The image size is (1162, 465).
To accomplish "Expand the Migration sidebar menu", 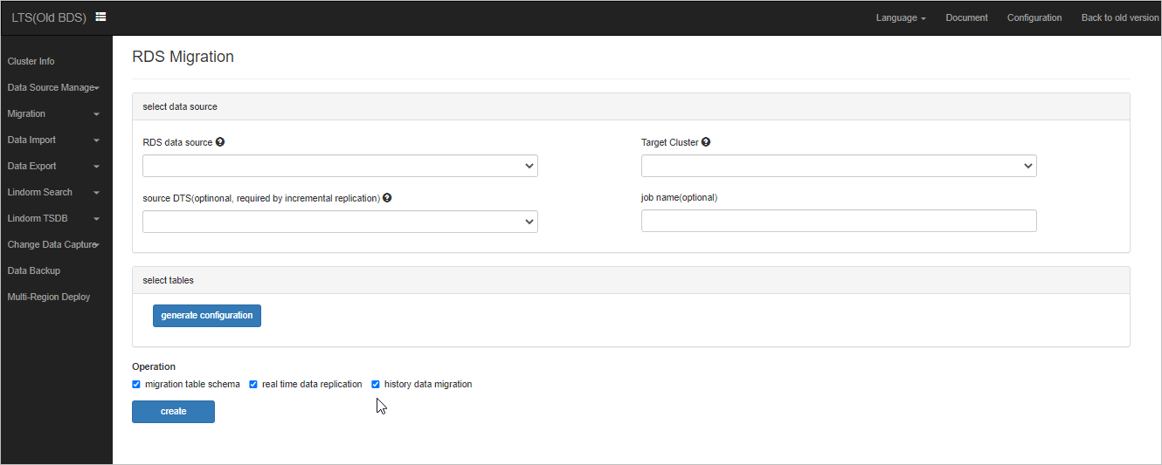I will (52, 113).
